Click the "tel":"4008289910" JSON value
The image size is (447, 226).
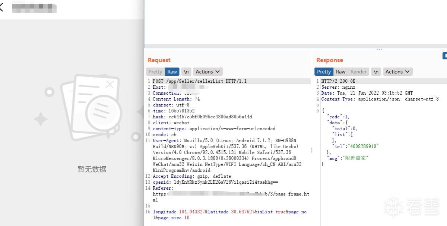pyautogui.click(x=355, y=147)
